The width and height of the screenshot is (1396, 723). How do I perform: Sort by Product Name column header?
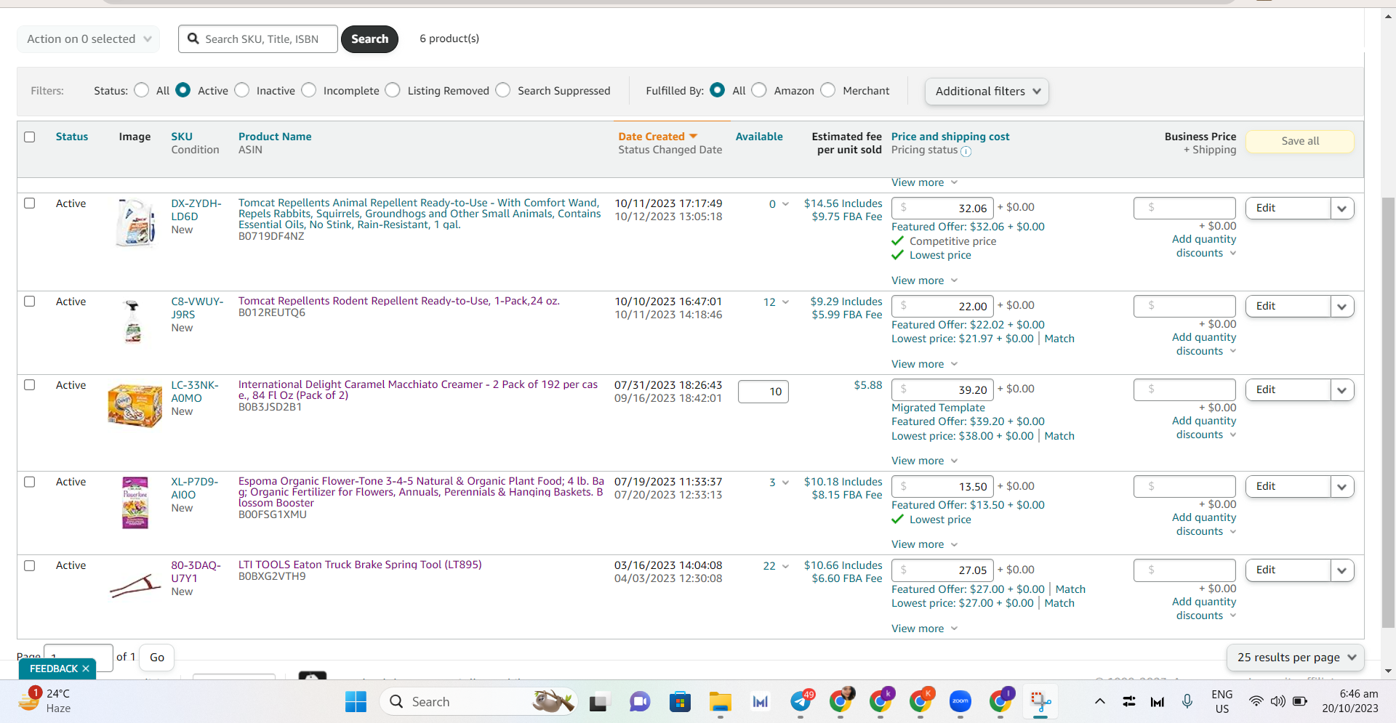[275, 137]
